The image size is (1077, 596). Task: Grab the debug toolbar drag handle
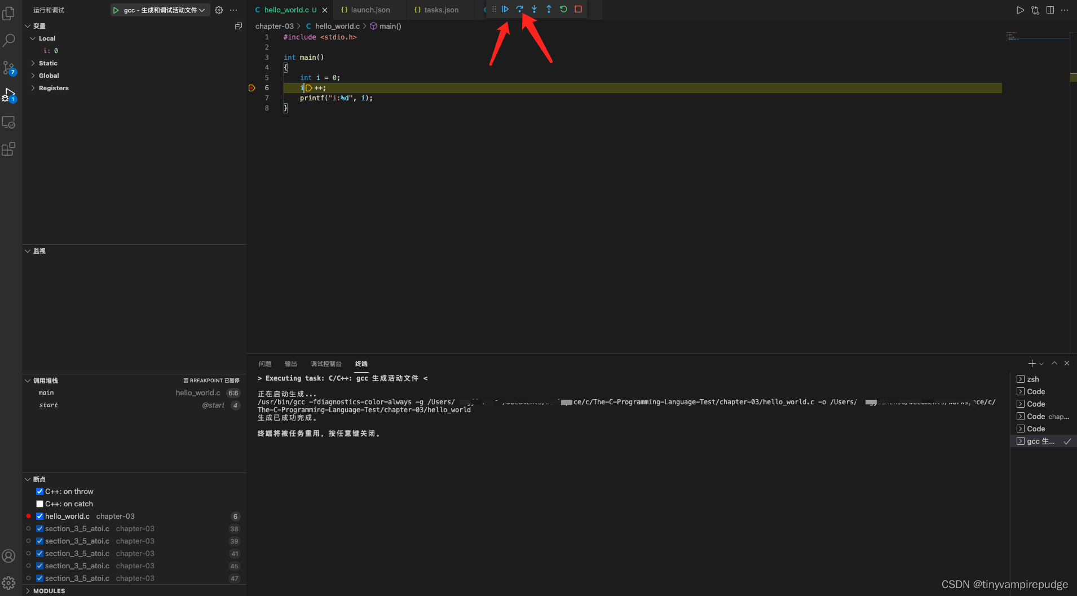click(494, 9)
